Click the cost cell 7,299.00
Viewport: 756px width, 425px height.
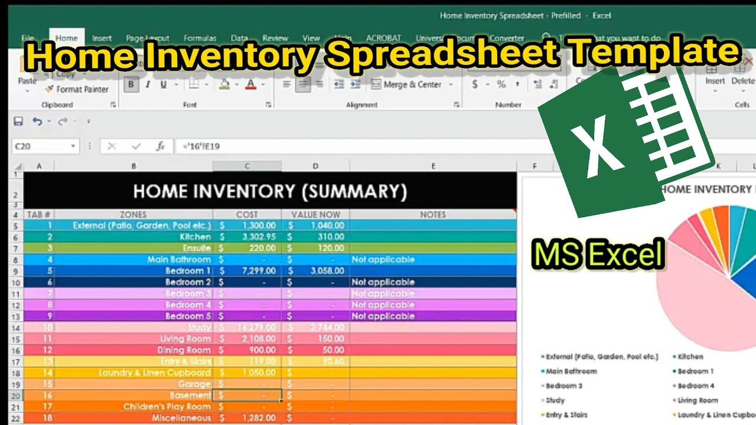click(247, 271)
